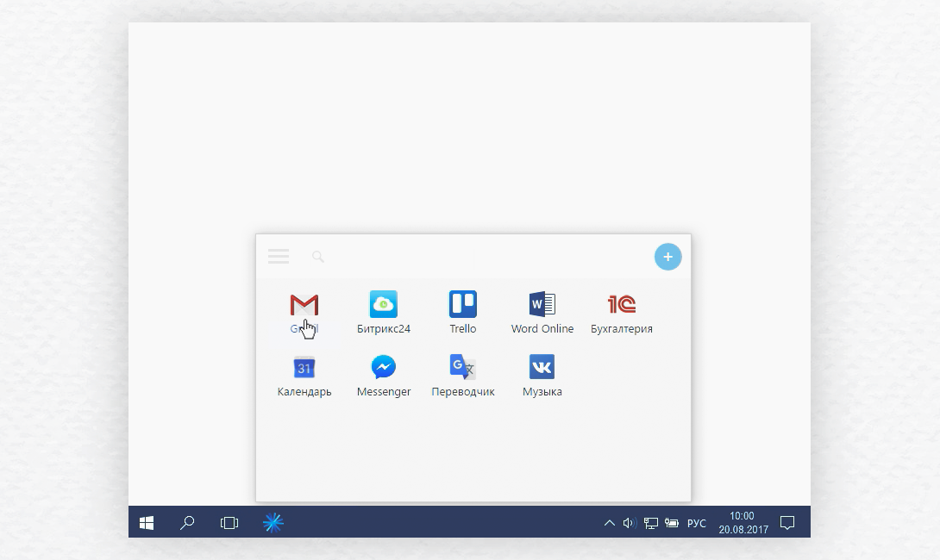Viewport: 940px width, 560px height.
Task: Open the hamburger menu in launcher
Action: coord(279,257)
